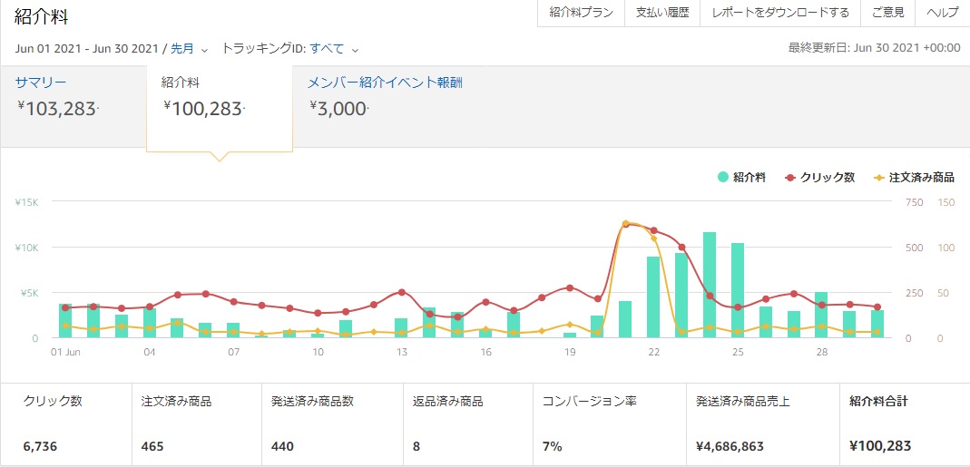The image size is (970, 467).
Task: Select the 注文済み商品 465 stat cell
Action: coord(194,423)
